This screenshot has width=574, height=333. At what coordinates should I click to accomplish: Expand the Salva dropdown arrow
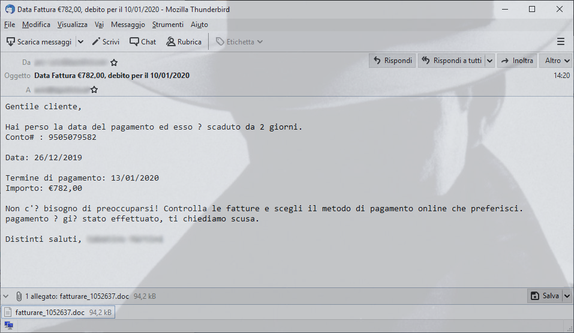567,296
